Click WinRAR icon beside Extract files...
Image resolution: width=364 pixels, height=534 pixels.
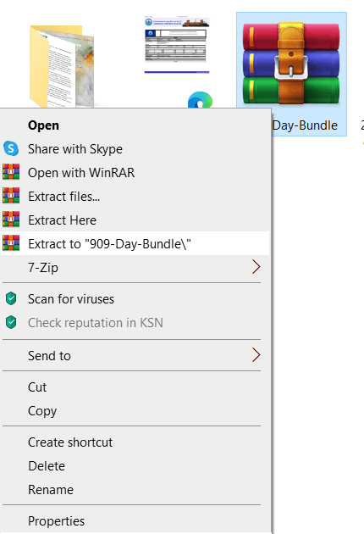click(11, 196)
